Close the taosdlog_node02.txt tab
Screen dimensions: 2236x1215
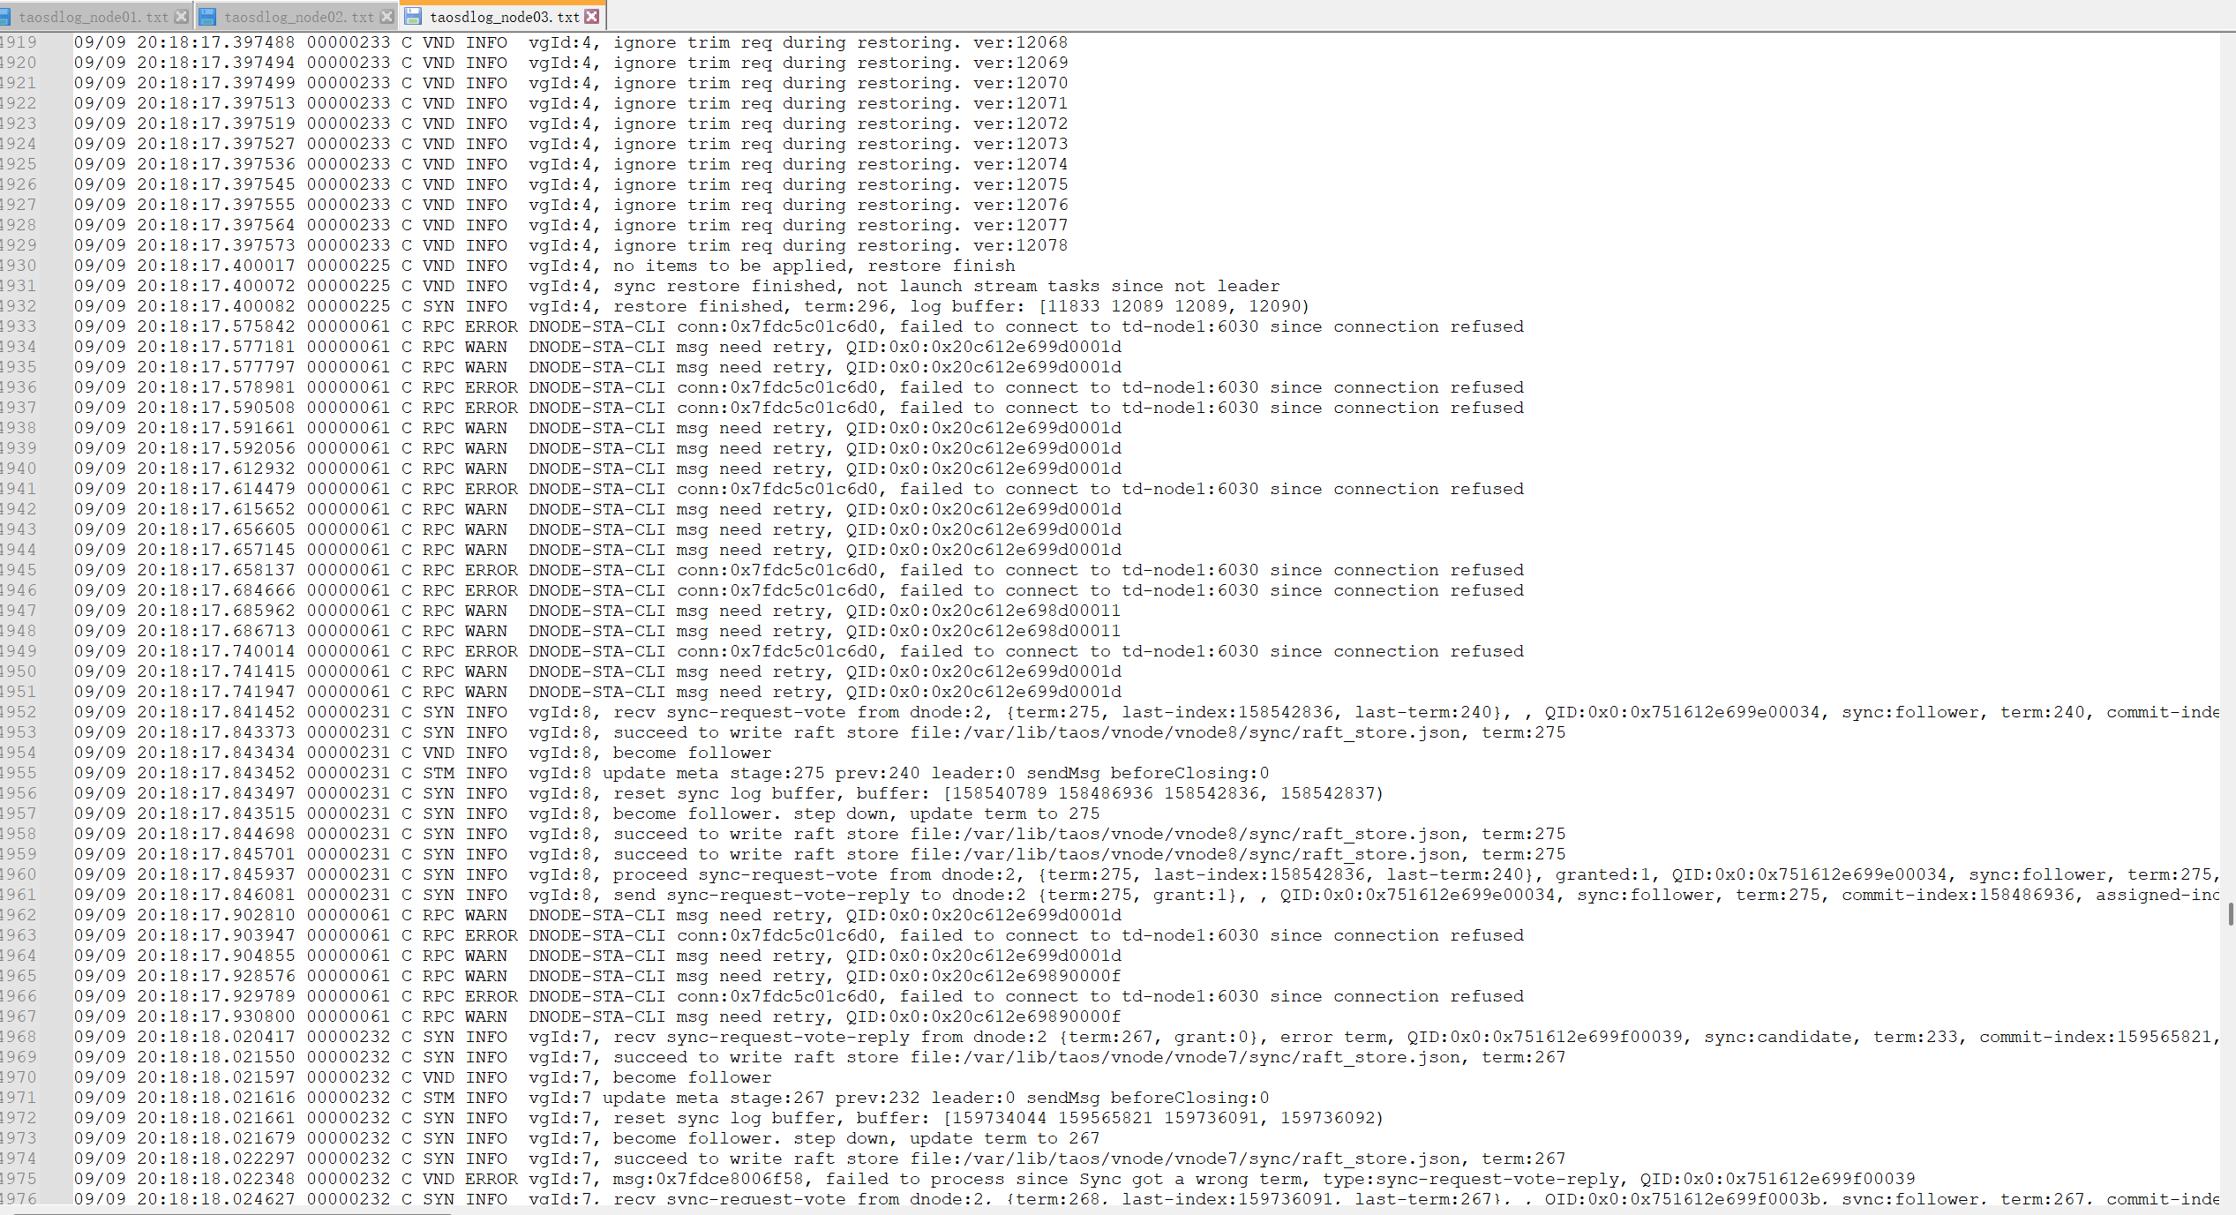coord(388,15)
